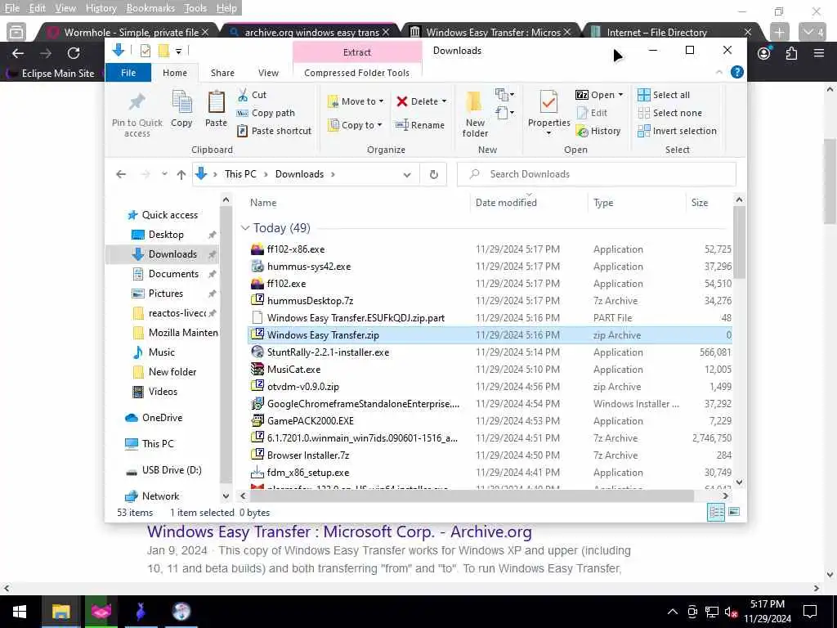Open browser History menu
837x628 pixels.
coord(101,8)
